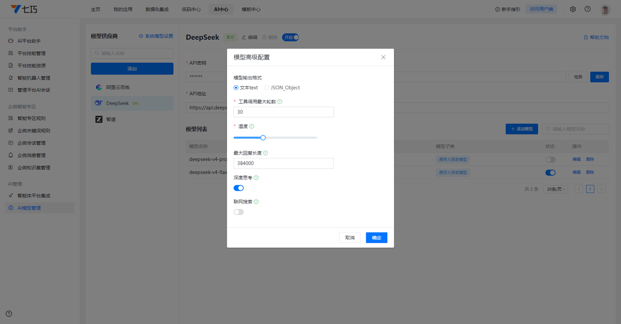Screen dimensions: 621x324
Task: Select the JSON_Object output format
Action: click(x=282, y=88)
